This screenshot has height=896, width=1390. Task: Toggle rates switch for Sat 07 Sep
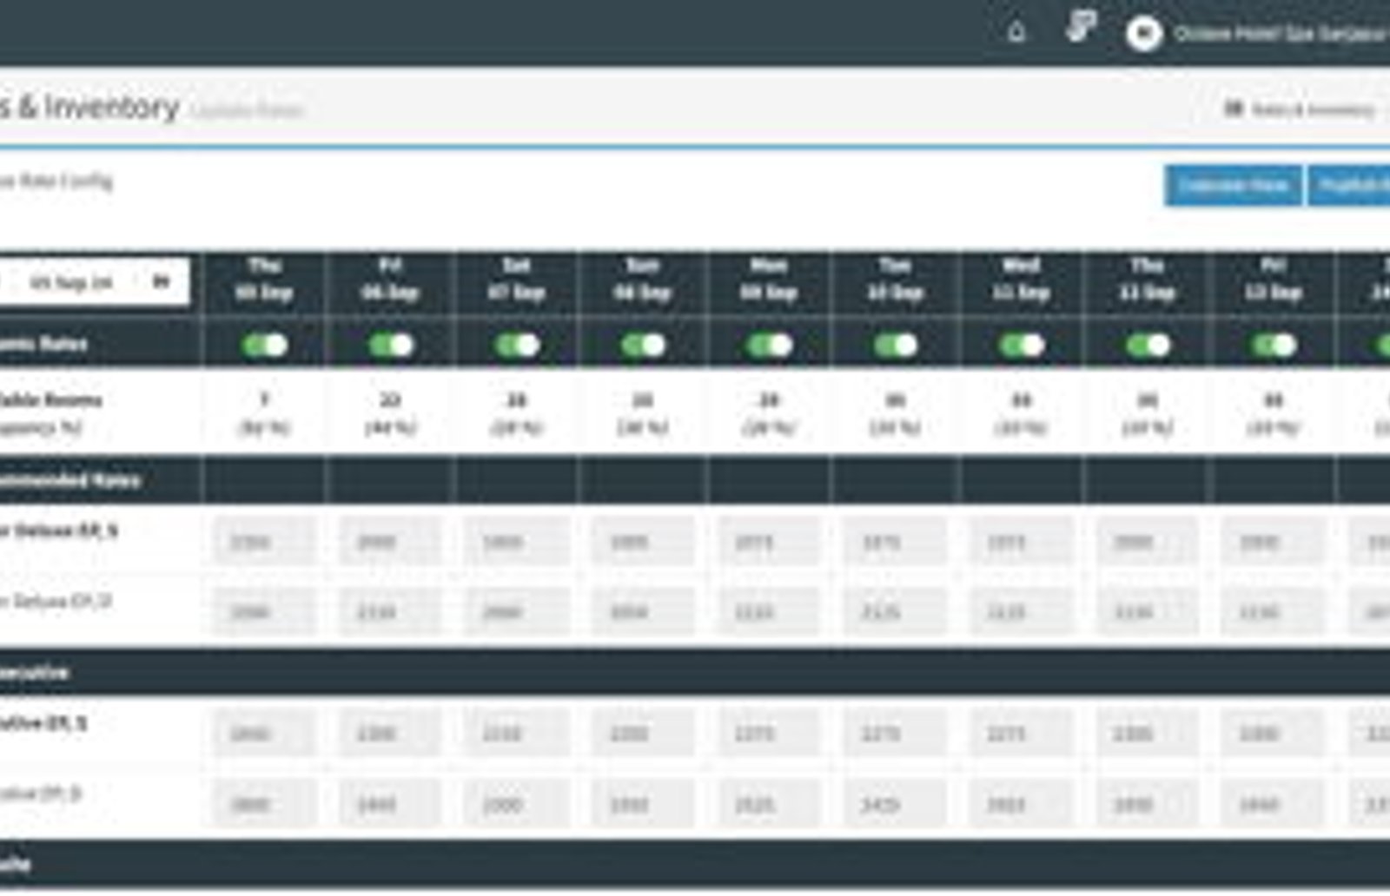[x=517, y=345]
